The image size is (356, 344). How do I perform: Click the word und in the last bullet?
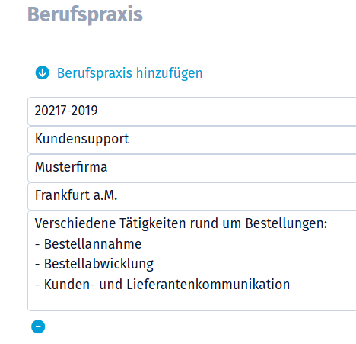(111, 285)
